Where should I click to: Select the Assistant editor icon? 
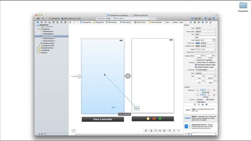[196, 18]
